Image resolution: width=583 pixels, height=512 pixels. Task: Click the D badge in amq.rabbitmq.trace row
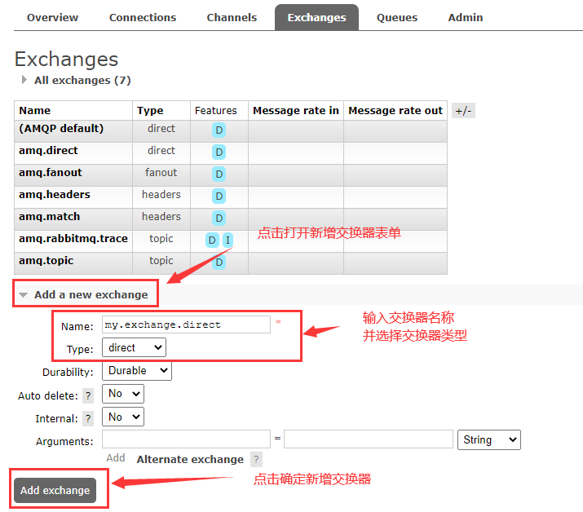pyautogui.click(x=212, y=241)
